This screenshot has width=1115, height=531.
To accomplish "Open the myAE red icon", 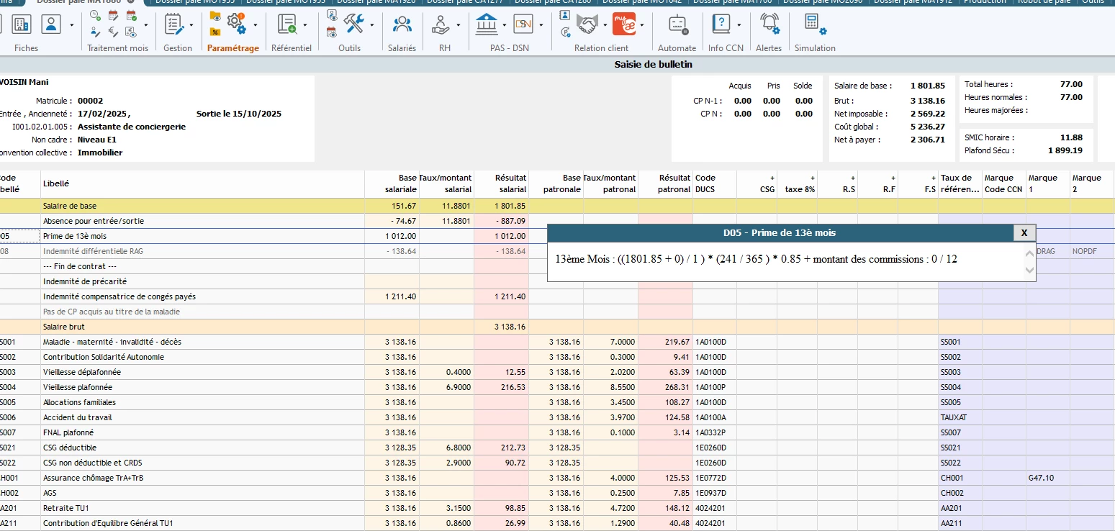I will (x=623, y=25).
